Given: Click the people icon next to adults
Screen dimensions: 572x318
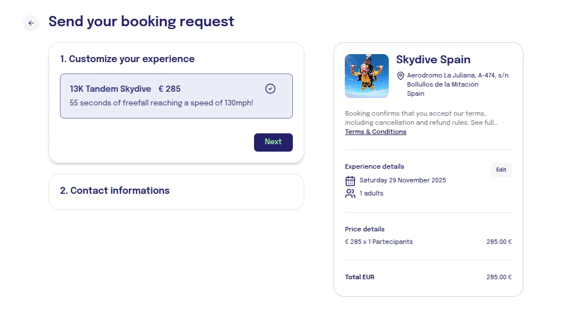Looking at the screenshot, I should click(x=351, y=194).
